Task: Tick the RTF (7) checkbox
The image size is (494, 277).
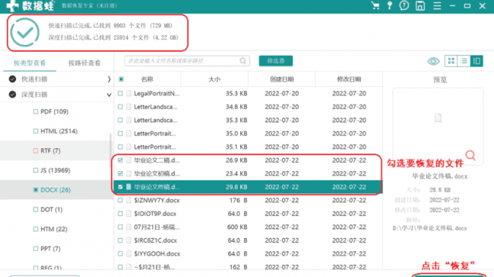Action: 36,151
